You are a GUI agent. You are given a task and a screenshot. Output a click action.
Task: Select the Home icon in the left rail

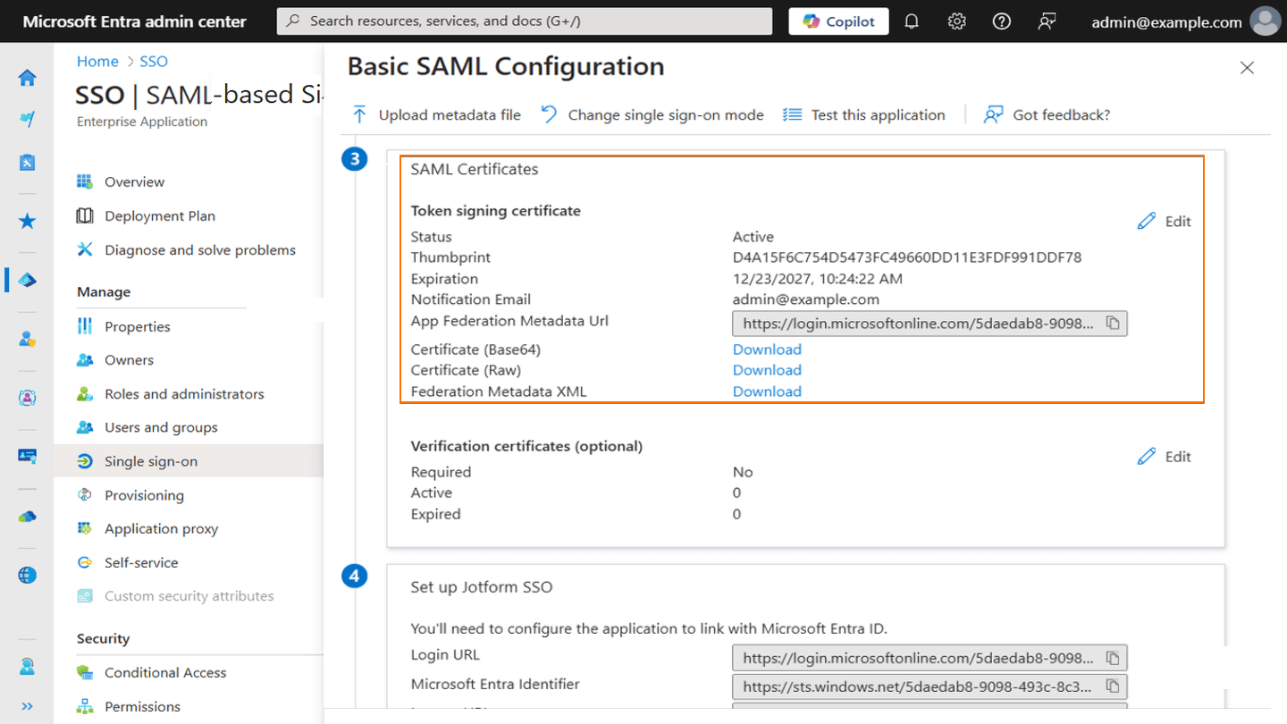pyautogui.click(x=27, y=78)
